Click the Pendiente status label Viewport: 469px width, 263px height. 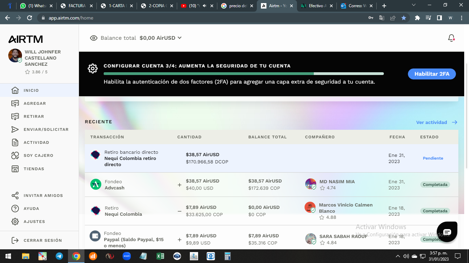click(433, 158)
